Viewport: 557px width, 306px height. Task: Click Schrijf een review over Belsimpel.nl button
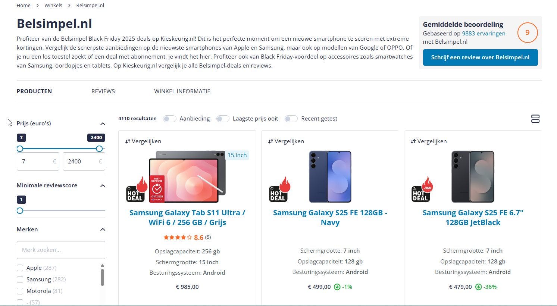pos(480,57)
